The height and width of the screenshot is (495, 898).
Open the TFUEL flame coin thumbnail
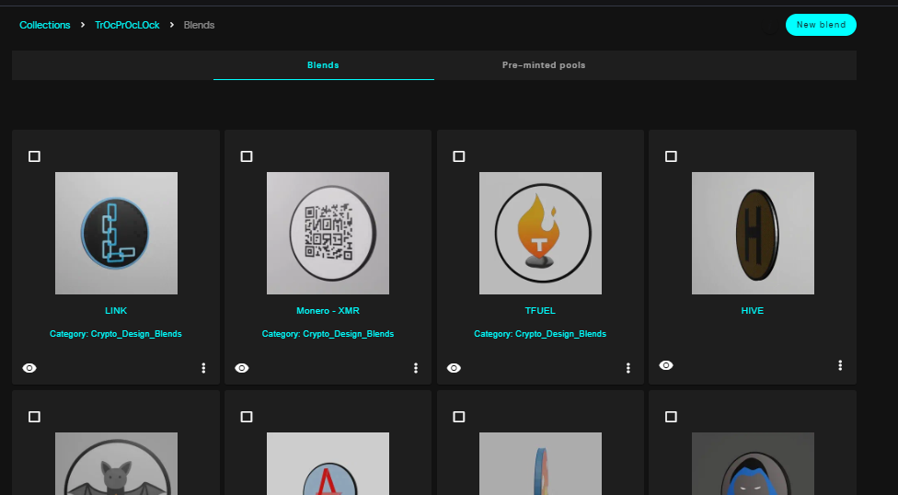[540, 233]
